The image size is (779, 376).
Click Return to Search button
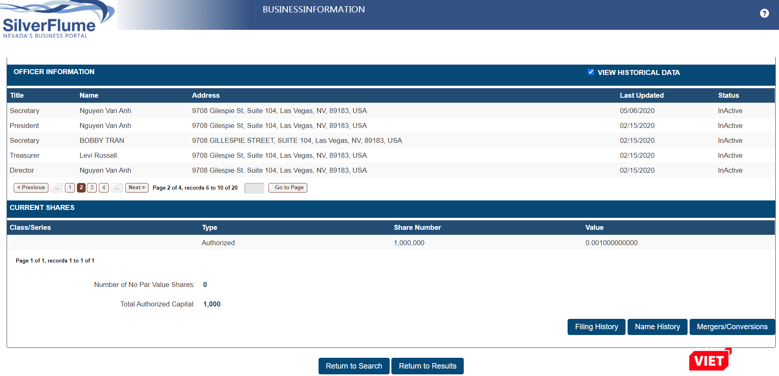click(x=354, y=366)
